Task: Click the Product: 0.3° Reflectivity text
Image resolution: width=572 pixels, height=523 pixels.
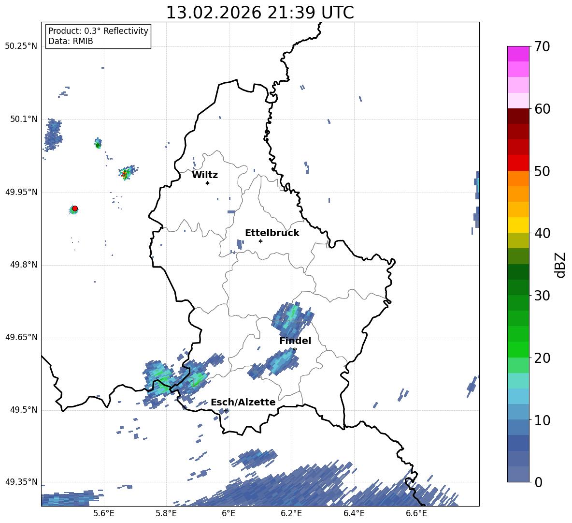Action: click(x=98, y=30)
